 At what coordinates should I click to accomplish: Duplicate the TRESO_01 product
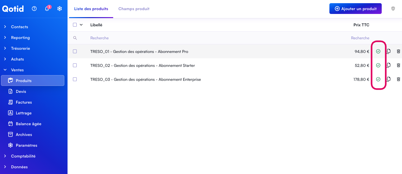coord(388,51)
